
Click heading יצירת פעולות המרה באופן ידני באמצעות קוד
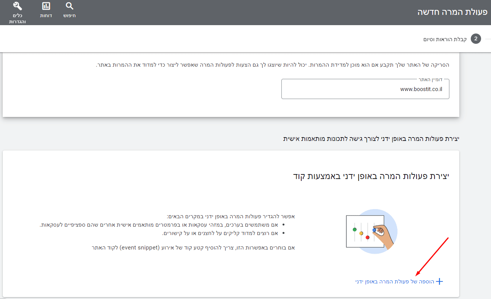(371, 176)
